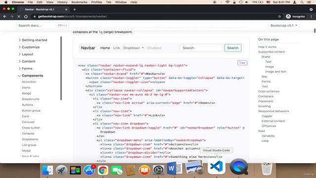Stop loading the page with X button
The width and height of the screenshot is (316, 178).
coord(19,16)
